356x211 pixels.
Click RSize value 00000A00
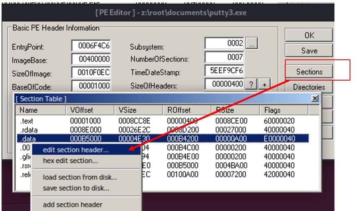click(231, 139)
